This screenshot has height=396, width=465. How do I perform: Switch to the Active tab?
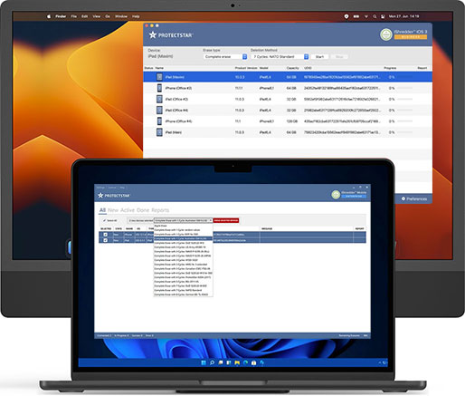pos(128,210)
